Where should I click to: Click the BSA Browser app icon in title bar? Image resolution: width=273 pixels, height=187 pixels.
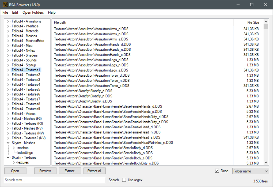[5, 5]
